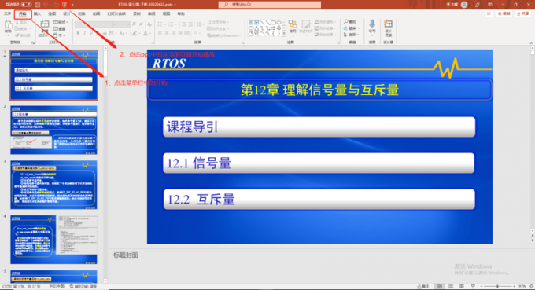535x290 pixels.
Task: Open the font name combo box
Action: tap(94, 24)
